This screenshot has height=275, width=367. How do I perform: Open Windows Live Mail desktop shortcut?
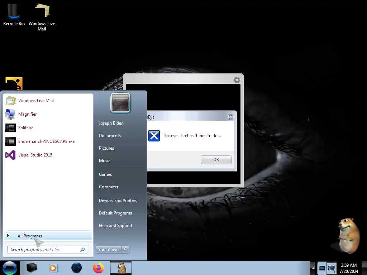point(42,16)
